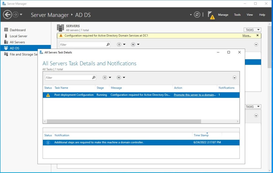Screen dimensions: 273x173
Task: Maximize the All Servers Task Details dialog
Action: point(228,52)
